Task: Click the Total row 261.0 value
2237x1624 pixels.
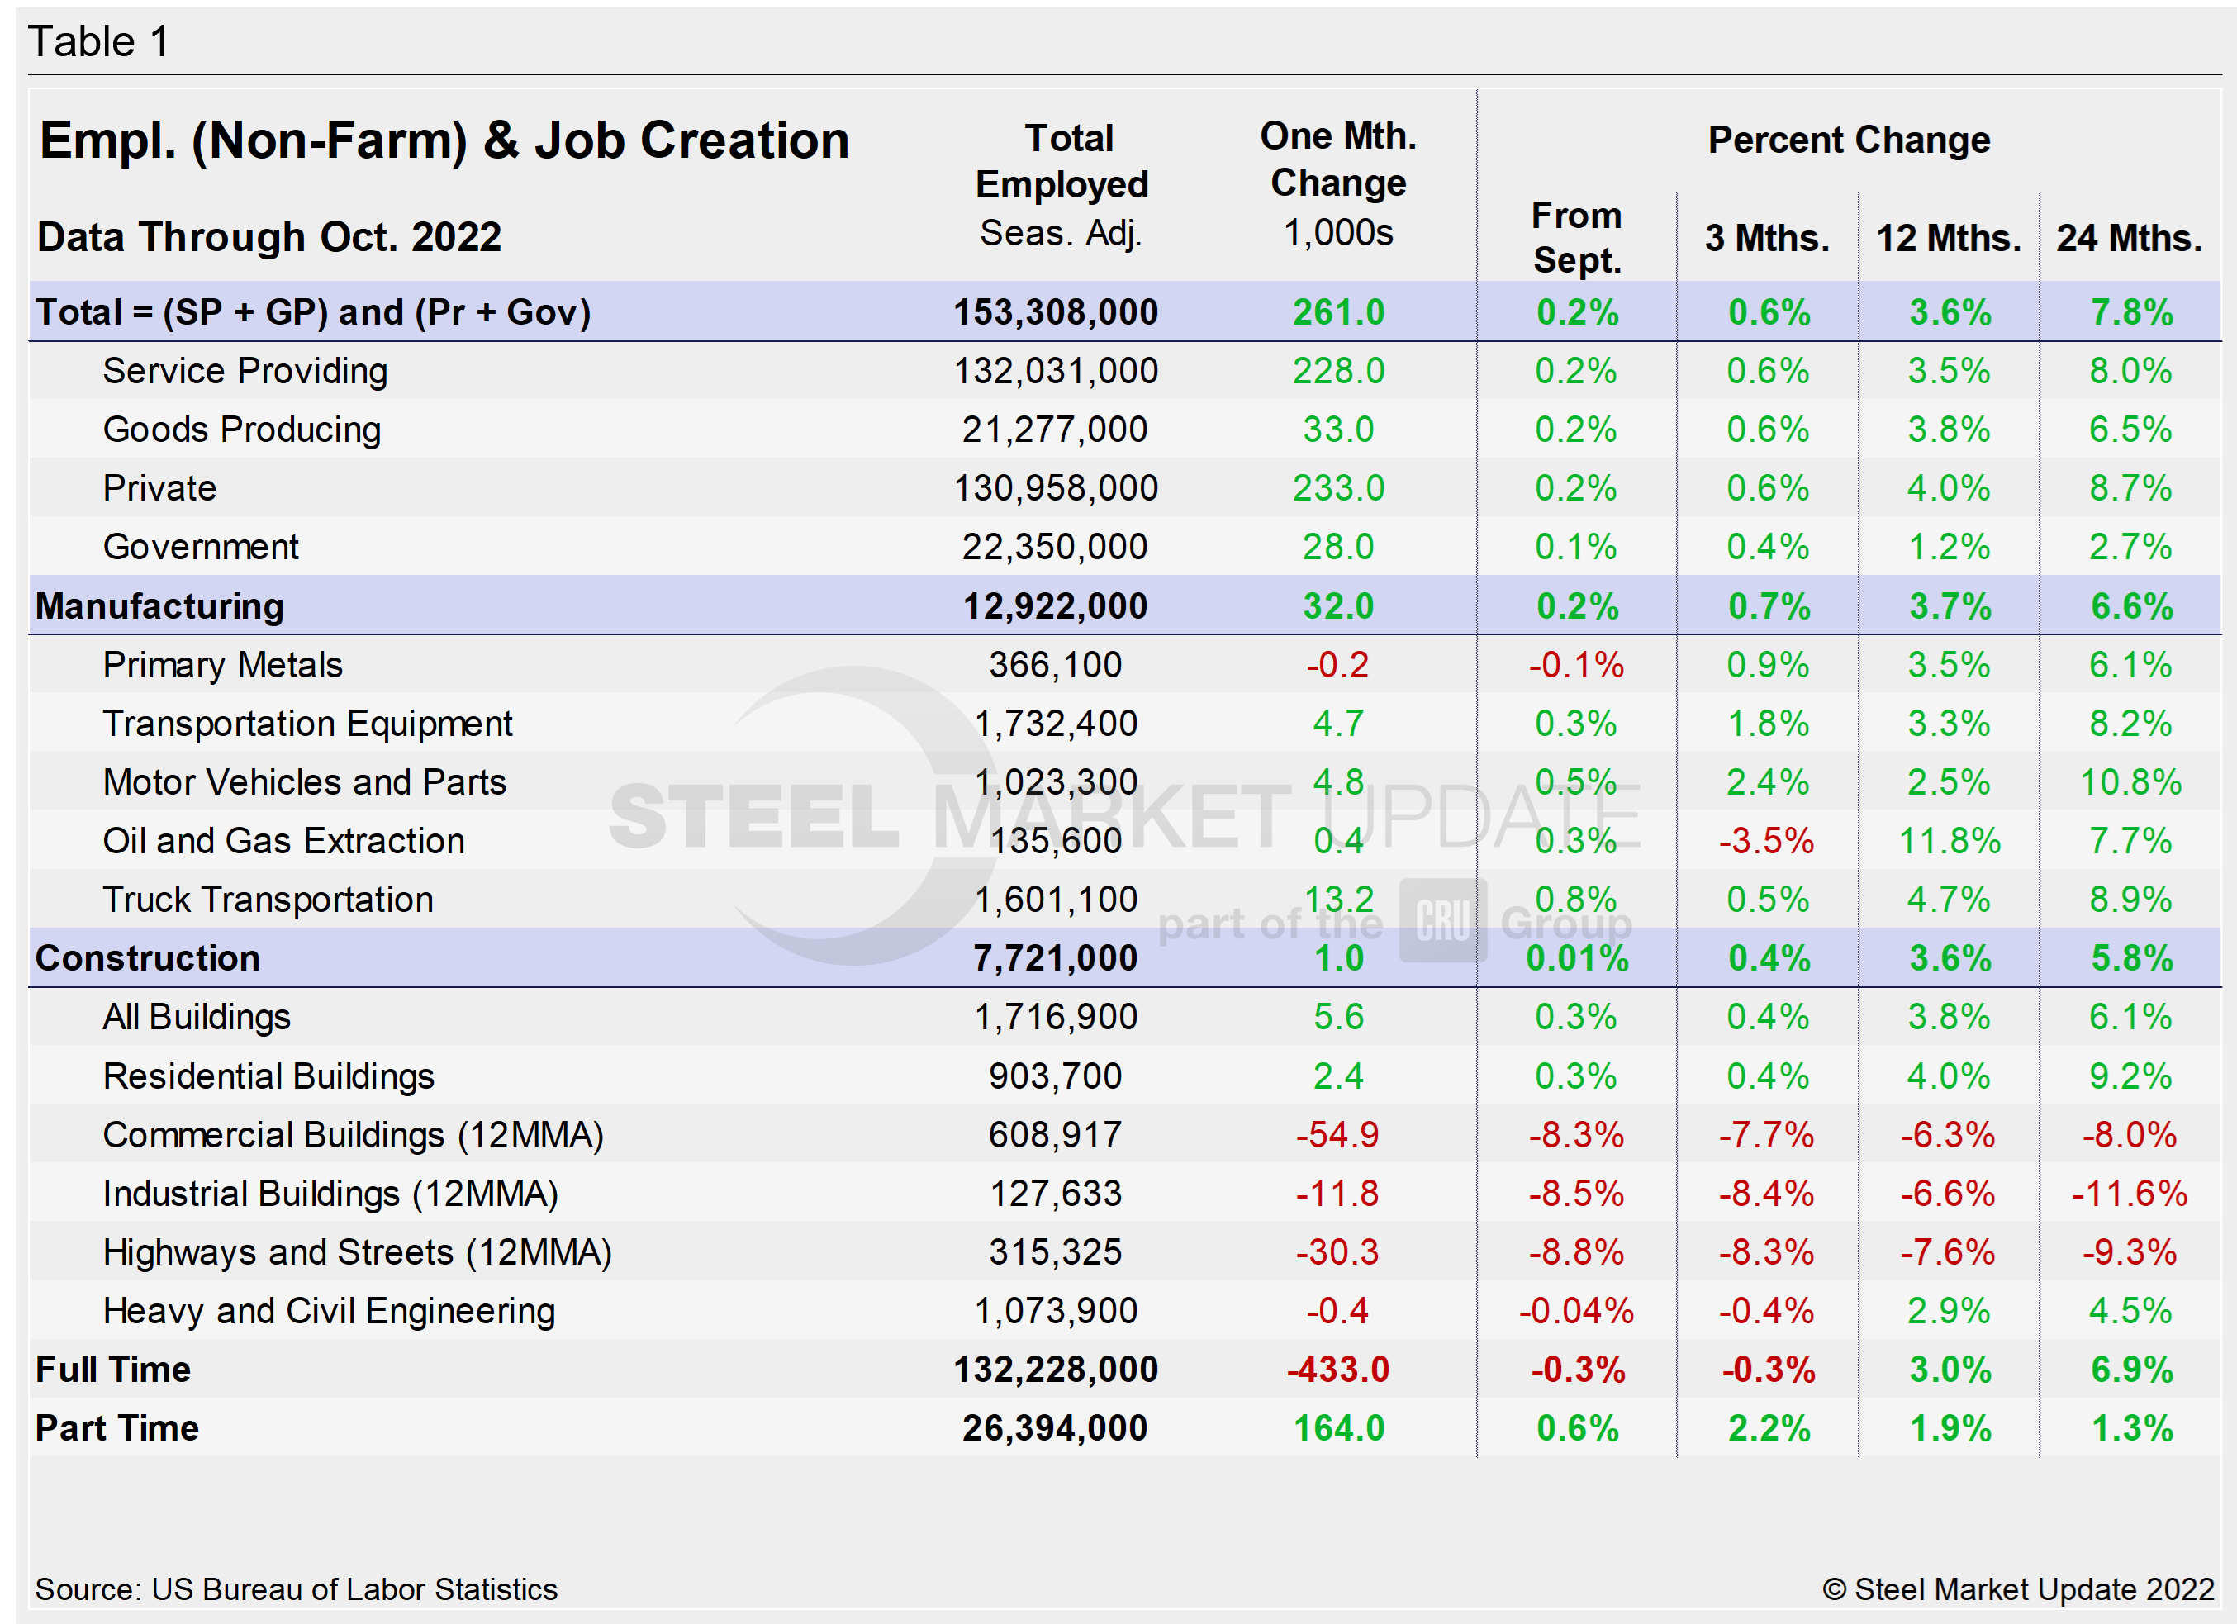Action: pos(1338,312)
